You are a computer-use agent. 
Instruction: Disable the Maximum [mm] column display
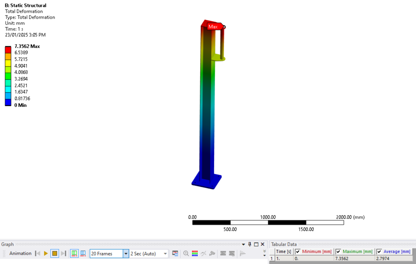pos(338,251)
